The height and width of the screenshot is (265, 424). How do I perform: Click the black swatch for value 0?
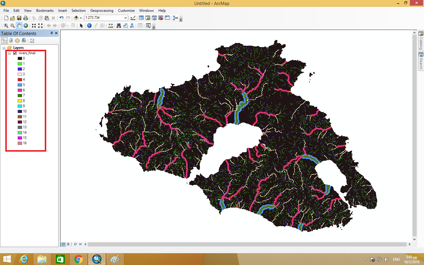(20, 59)
